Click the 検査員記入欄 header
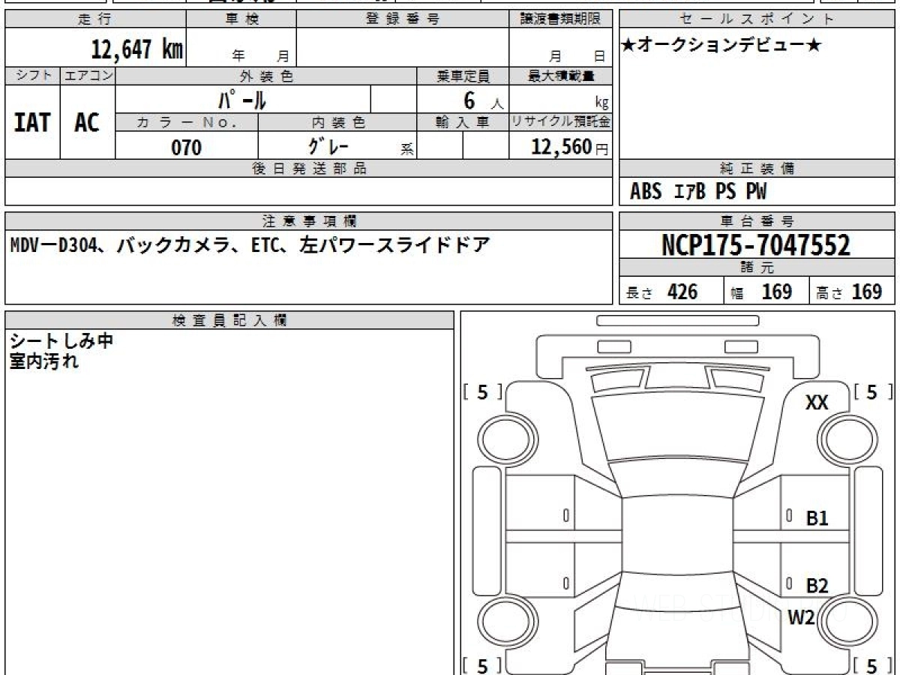The width and height of the screenshot is (900, 675). (229, 320)
